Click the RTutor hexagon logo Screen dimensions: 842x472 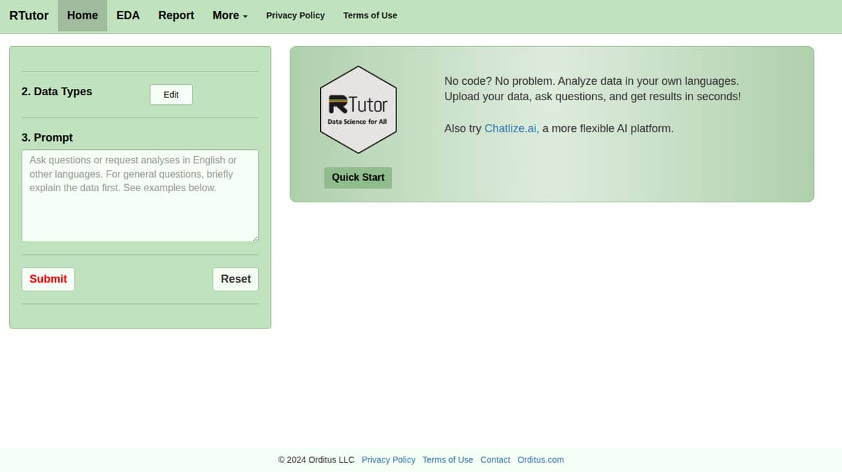tap(358, 110)
